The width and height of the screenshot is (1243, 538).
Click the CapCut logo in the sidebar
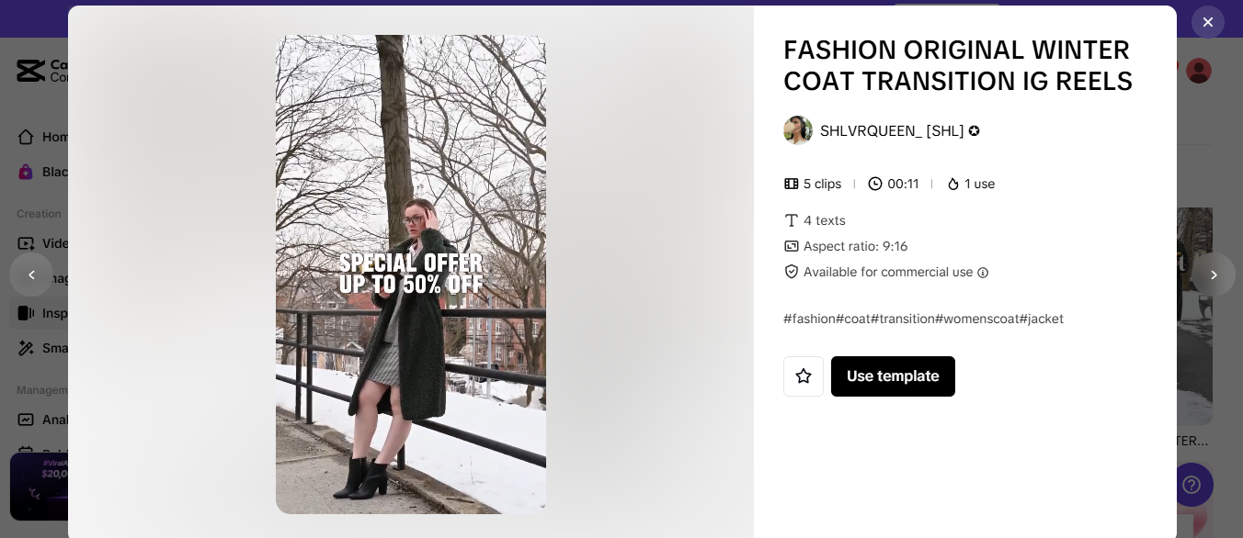click(30, 71)
